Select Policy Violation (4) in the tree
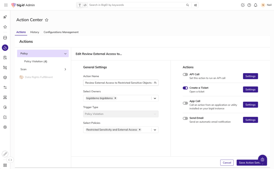Image resolution: width=274 pixels, height=169 pixels. point(36,62)
